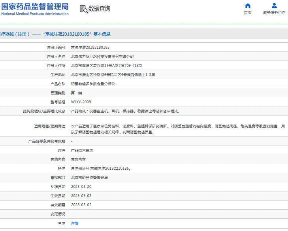This screenshot has height=231, width=288.
Task: Click the 有效期至 row label
Action: tap(58, 205)
